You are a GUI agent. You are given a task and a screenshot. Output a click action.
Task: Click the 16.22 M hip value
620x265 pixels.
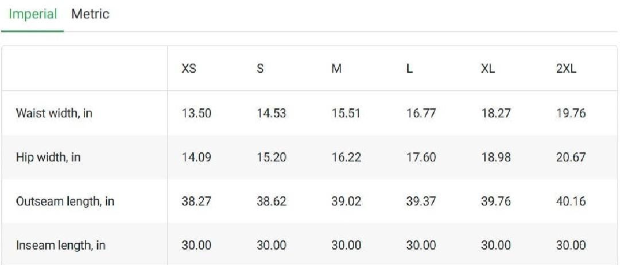tap(346, 157)
